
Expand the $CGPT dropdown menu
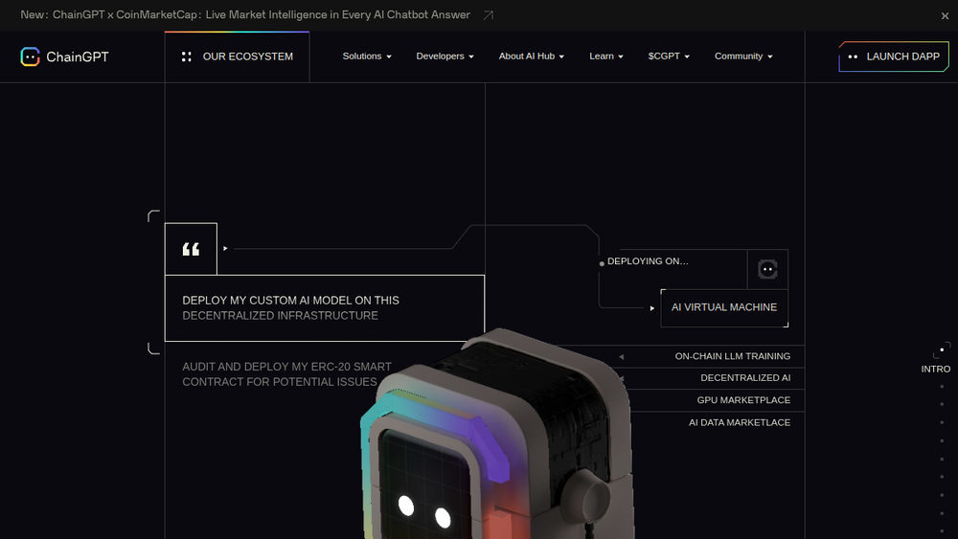coord(669,56)
